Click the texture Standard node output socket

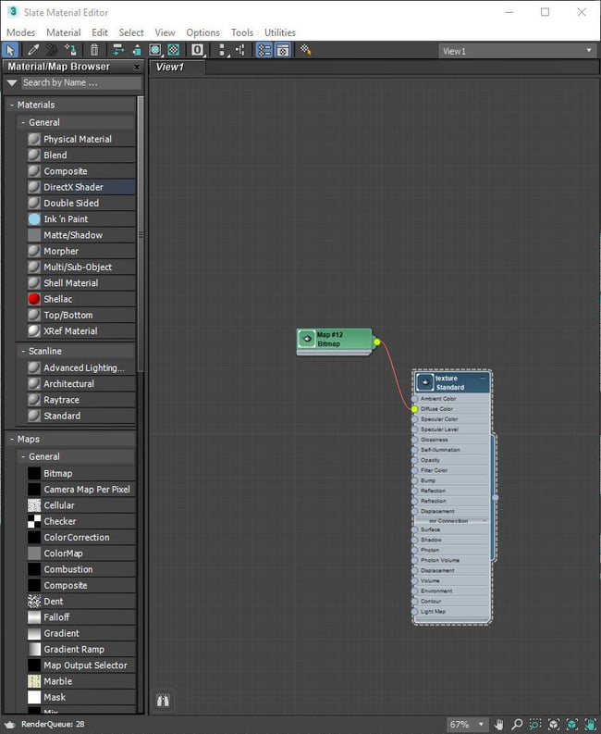(x=496, y=498)
